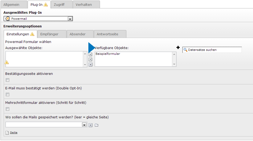Screen dimensions: 253x141
Task: Toggle Double Opt-In email confirmation checkbox
Action: (8, 95)
